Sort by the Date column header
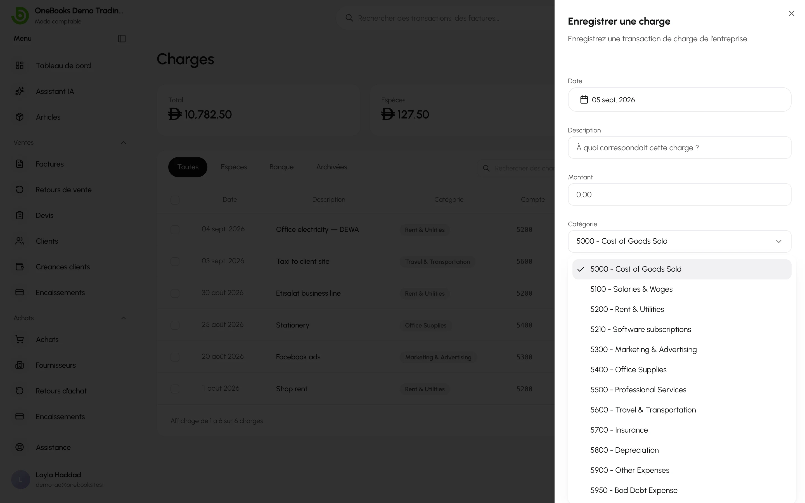The width and height of the screenshot is (805, 503). click(x=230, y=200)
